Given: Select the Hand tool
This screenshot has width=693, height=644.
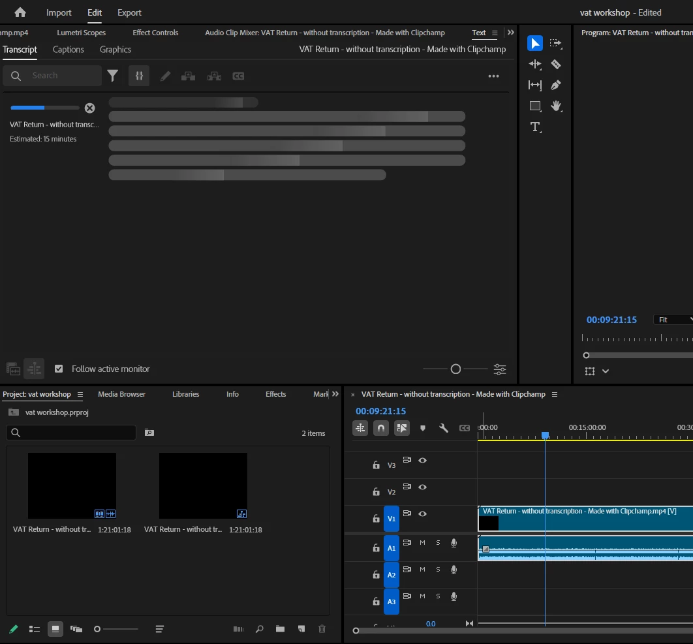Looking at the screenshot, I should point(555,106).
